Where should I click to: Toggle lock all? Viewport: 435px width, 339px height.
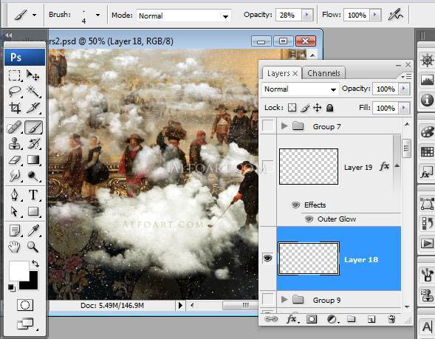[x=329, y=108]
